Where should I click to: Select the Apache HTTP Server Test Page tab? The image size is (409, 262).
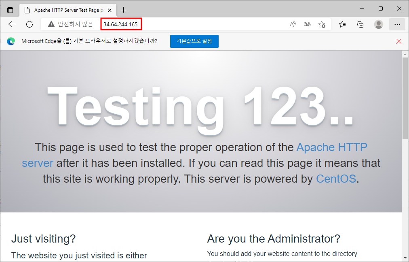point(68,10)
